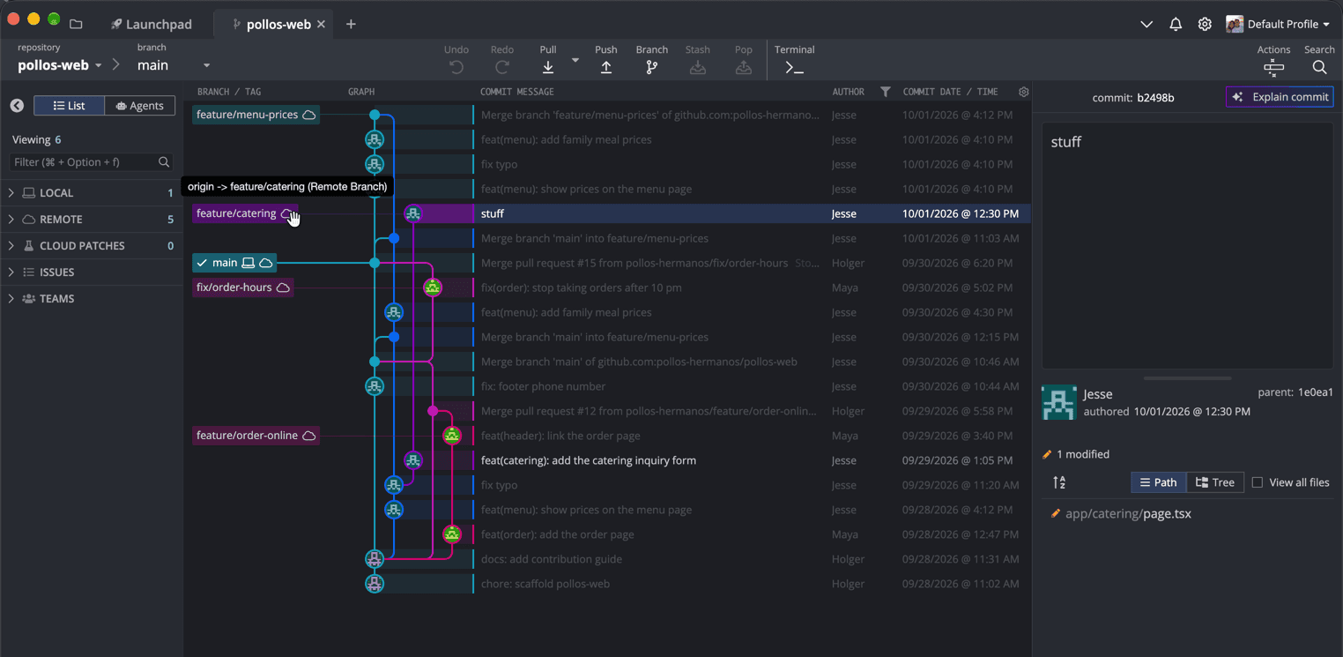Open the settings gear in the title bar
This screenshot has height=657, width=1343.
1205,24
